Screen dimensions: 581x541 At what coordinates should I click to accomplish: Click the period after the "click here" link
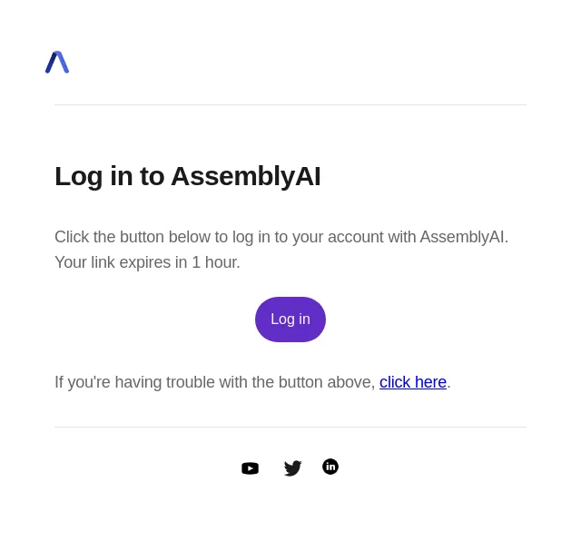click(448, 382)
